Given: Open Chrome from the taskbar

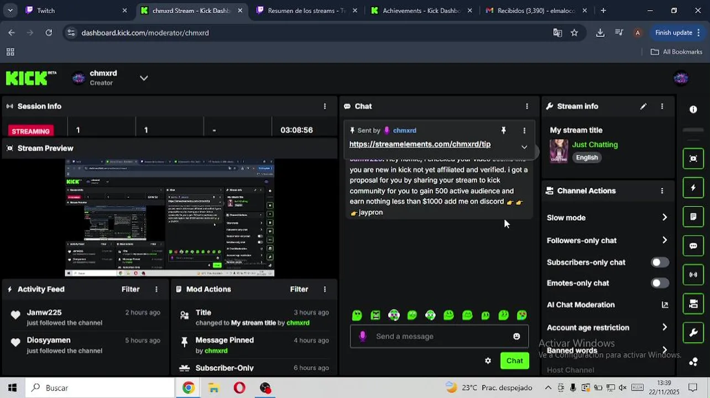Looking at the screenshot, I should pyautogui.click(x=189, y=387).
